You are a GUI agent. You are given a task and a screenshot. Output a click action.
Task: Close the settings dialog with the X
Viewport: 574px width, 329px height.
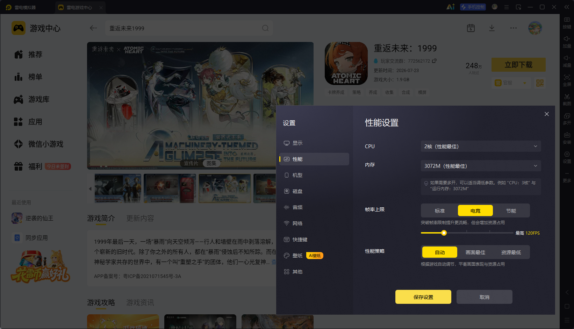(547, 114)
